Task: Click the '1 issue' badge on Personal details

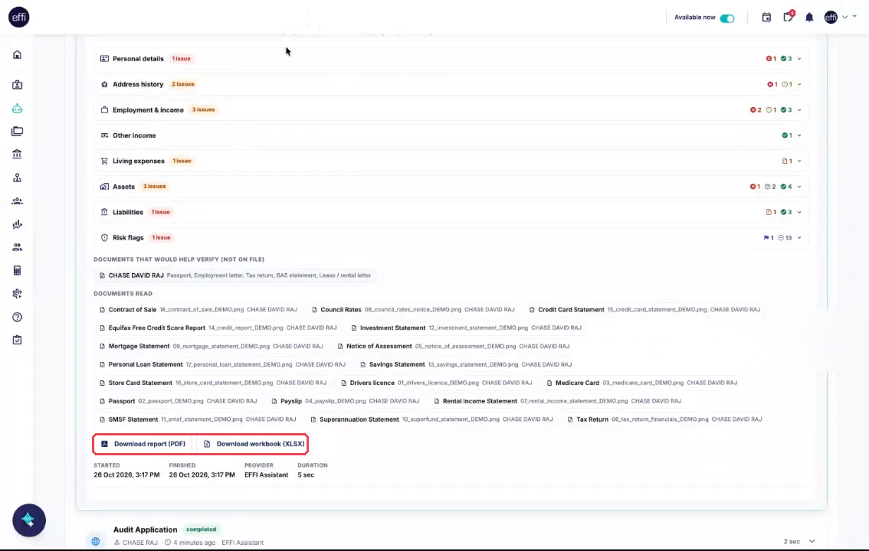Action: tap(181, 59)
